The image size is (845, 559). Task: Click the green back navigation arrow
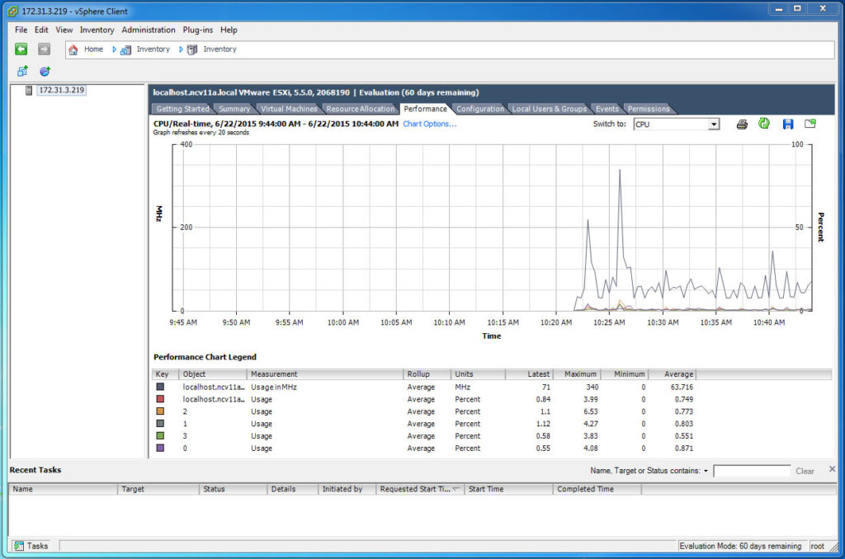(21, 49)
